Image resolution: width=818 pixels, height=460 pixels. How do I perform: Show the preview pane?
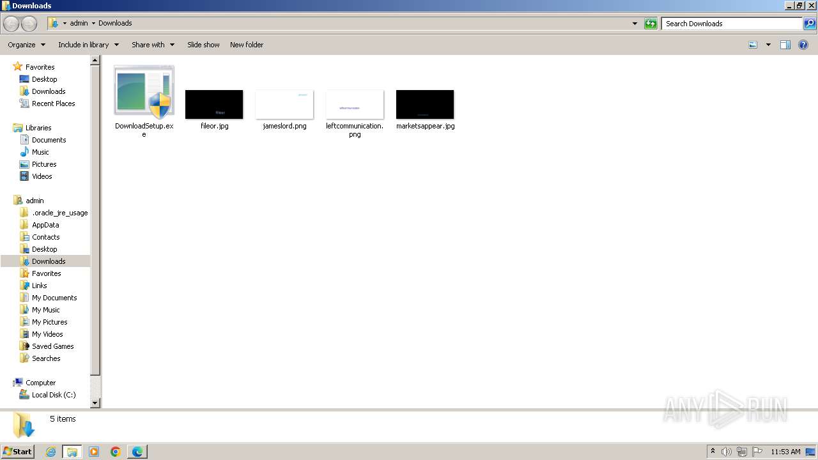click(x=785, y=45)
